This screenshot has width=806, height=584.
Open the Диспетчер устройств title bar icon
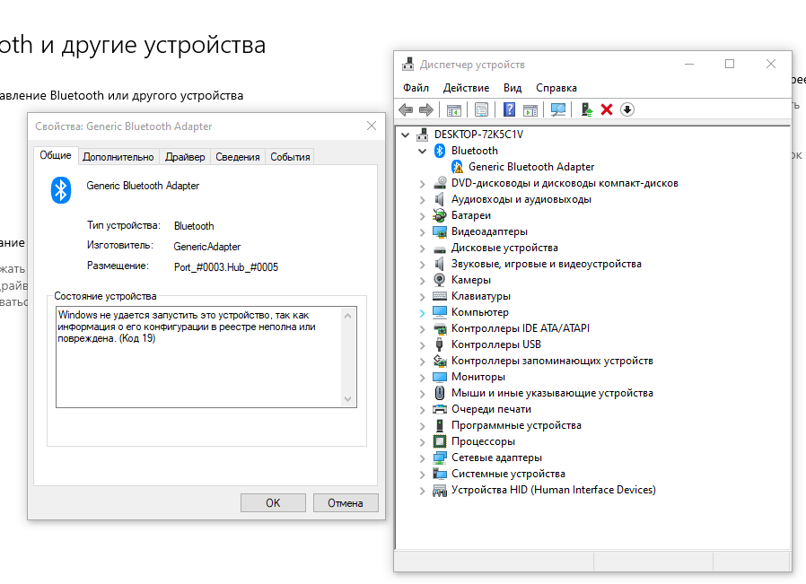point(408,65)
